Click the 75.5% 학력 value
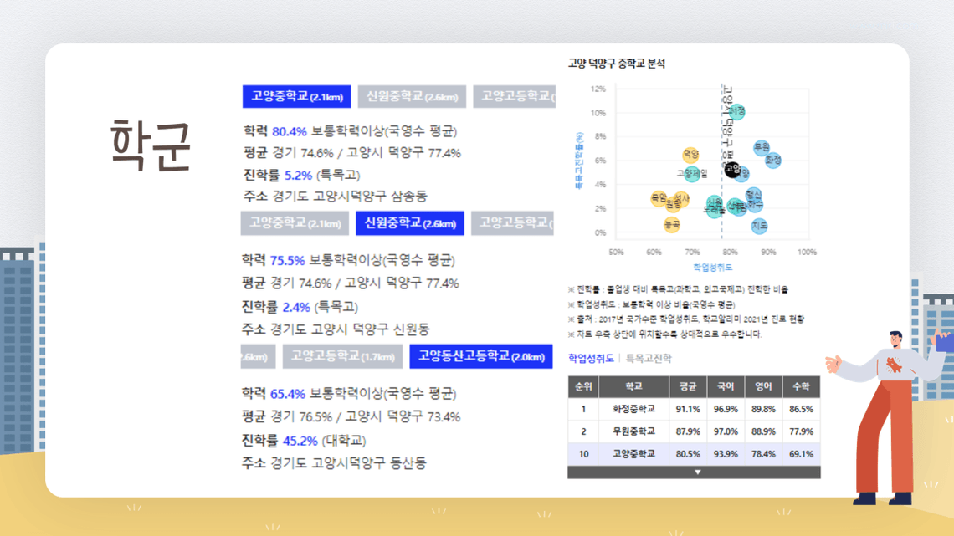Screen dimensions: 954x536 (x=287, y=261)
